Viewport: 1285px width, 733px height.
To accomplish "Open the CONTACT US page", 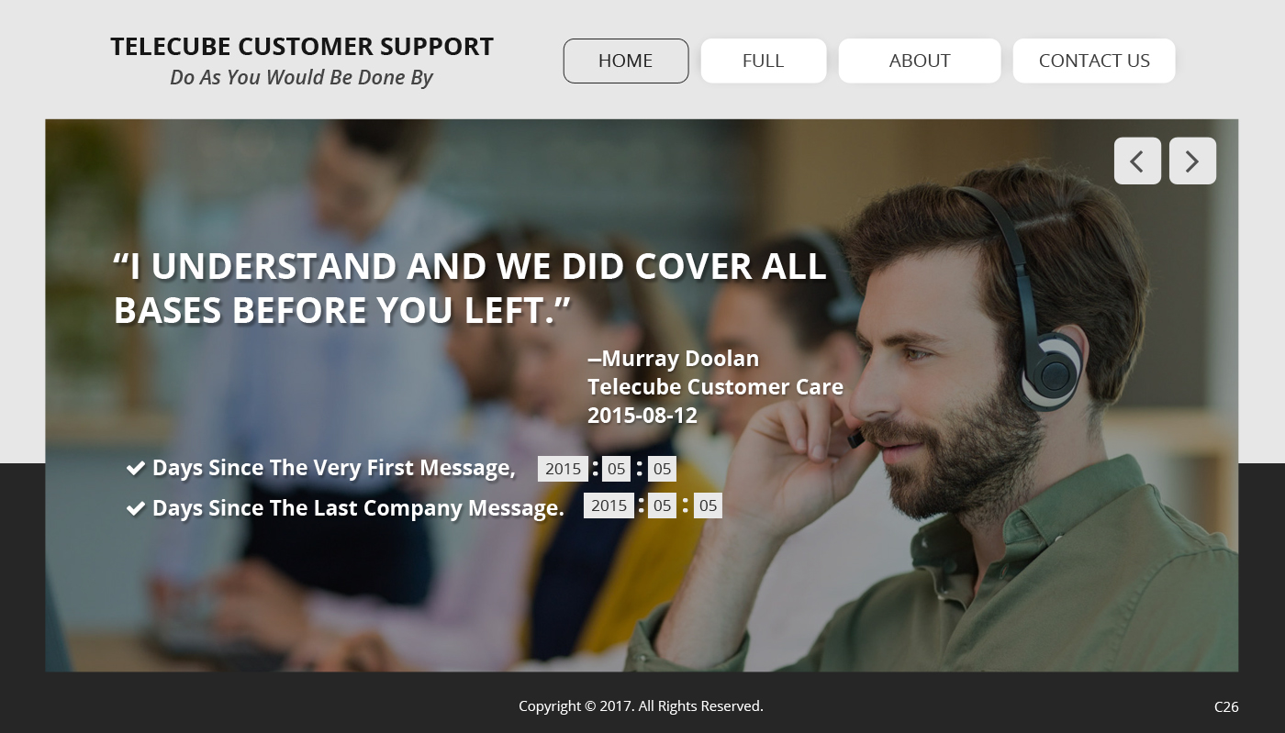I will click(1094, 61).
